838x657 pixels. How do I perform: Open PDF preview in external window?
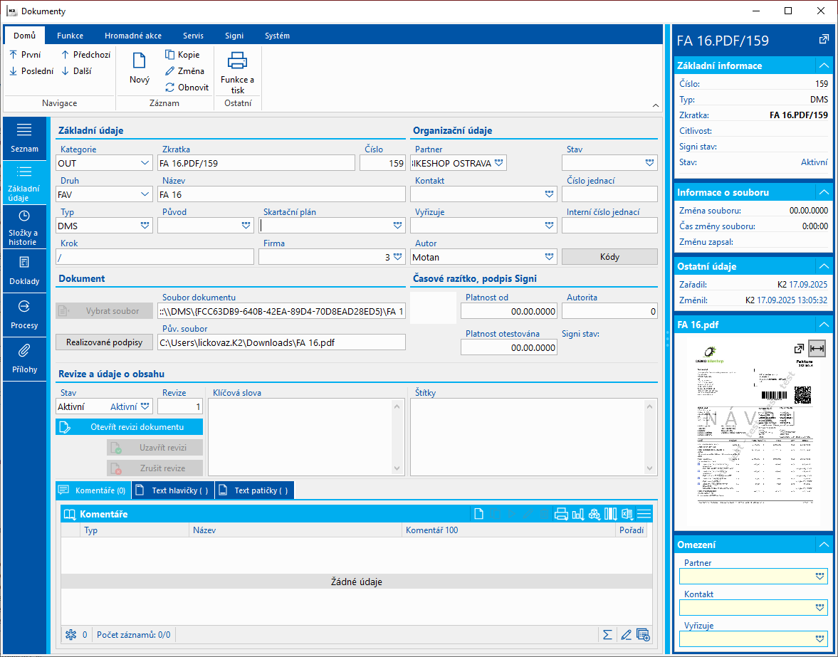point(800,349)
